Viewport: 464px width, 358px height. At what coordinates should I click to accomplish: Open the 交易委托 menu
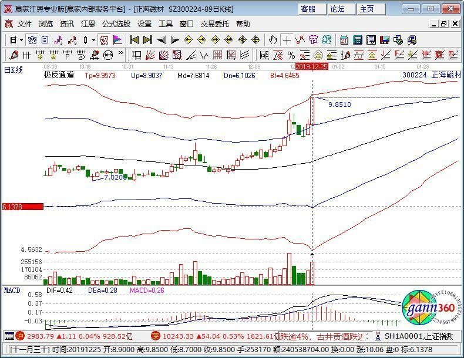click(x=214, y=23)
